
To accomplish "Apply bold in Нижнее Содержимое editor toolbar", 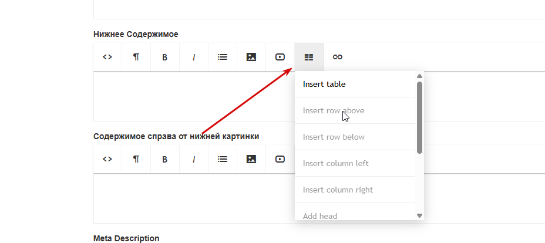I will point(165,57).
